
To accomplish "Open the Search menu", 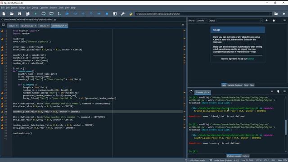I will pos(14,8).
